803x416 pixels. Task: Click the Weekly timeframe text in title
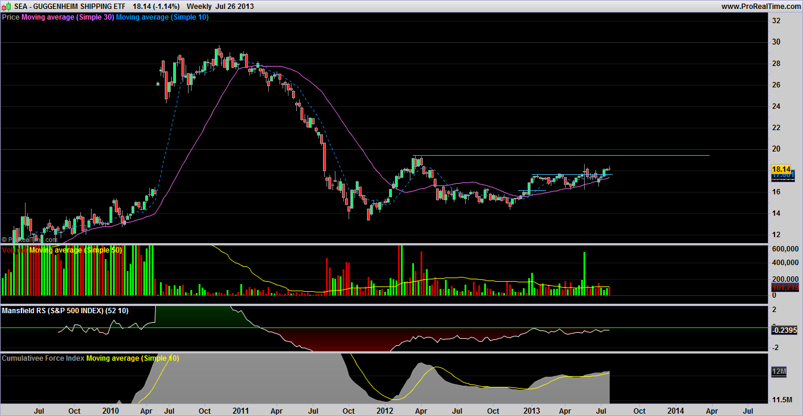tap(200, 6)
